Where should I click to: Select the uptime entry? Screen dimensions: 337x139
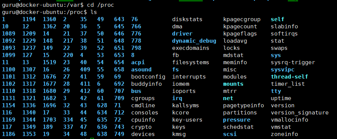281,99
